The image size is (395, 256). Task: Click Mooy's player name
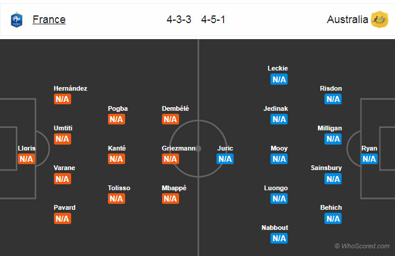[x=279, y=148]
